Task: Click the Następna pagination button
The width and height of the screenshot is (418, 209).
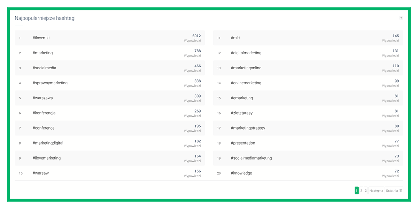Action: [377, 191]
